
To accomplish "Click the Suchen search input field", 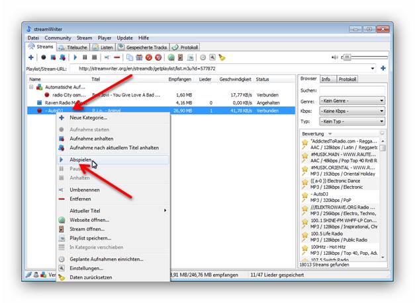I will tap(352, 90).
